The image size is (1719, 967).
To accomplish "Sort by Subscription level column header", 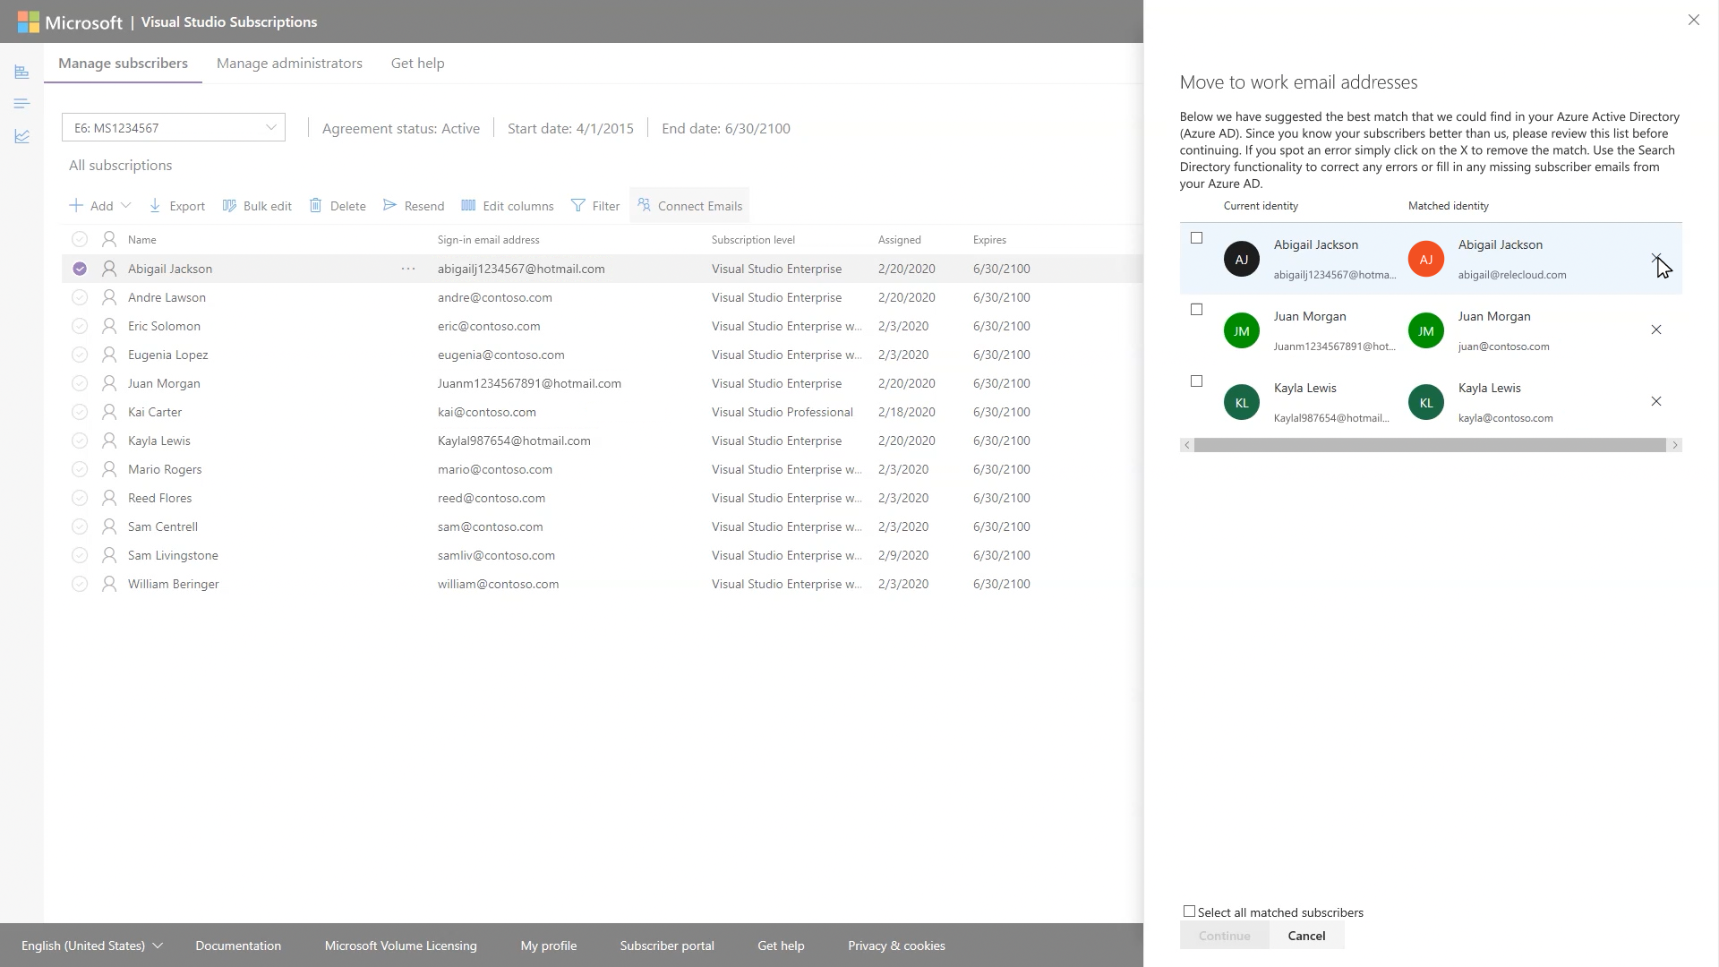I will coord(753,239).
